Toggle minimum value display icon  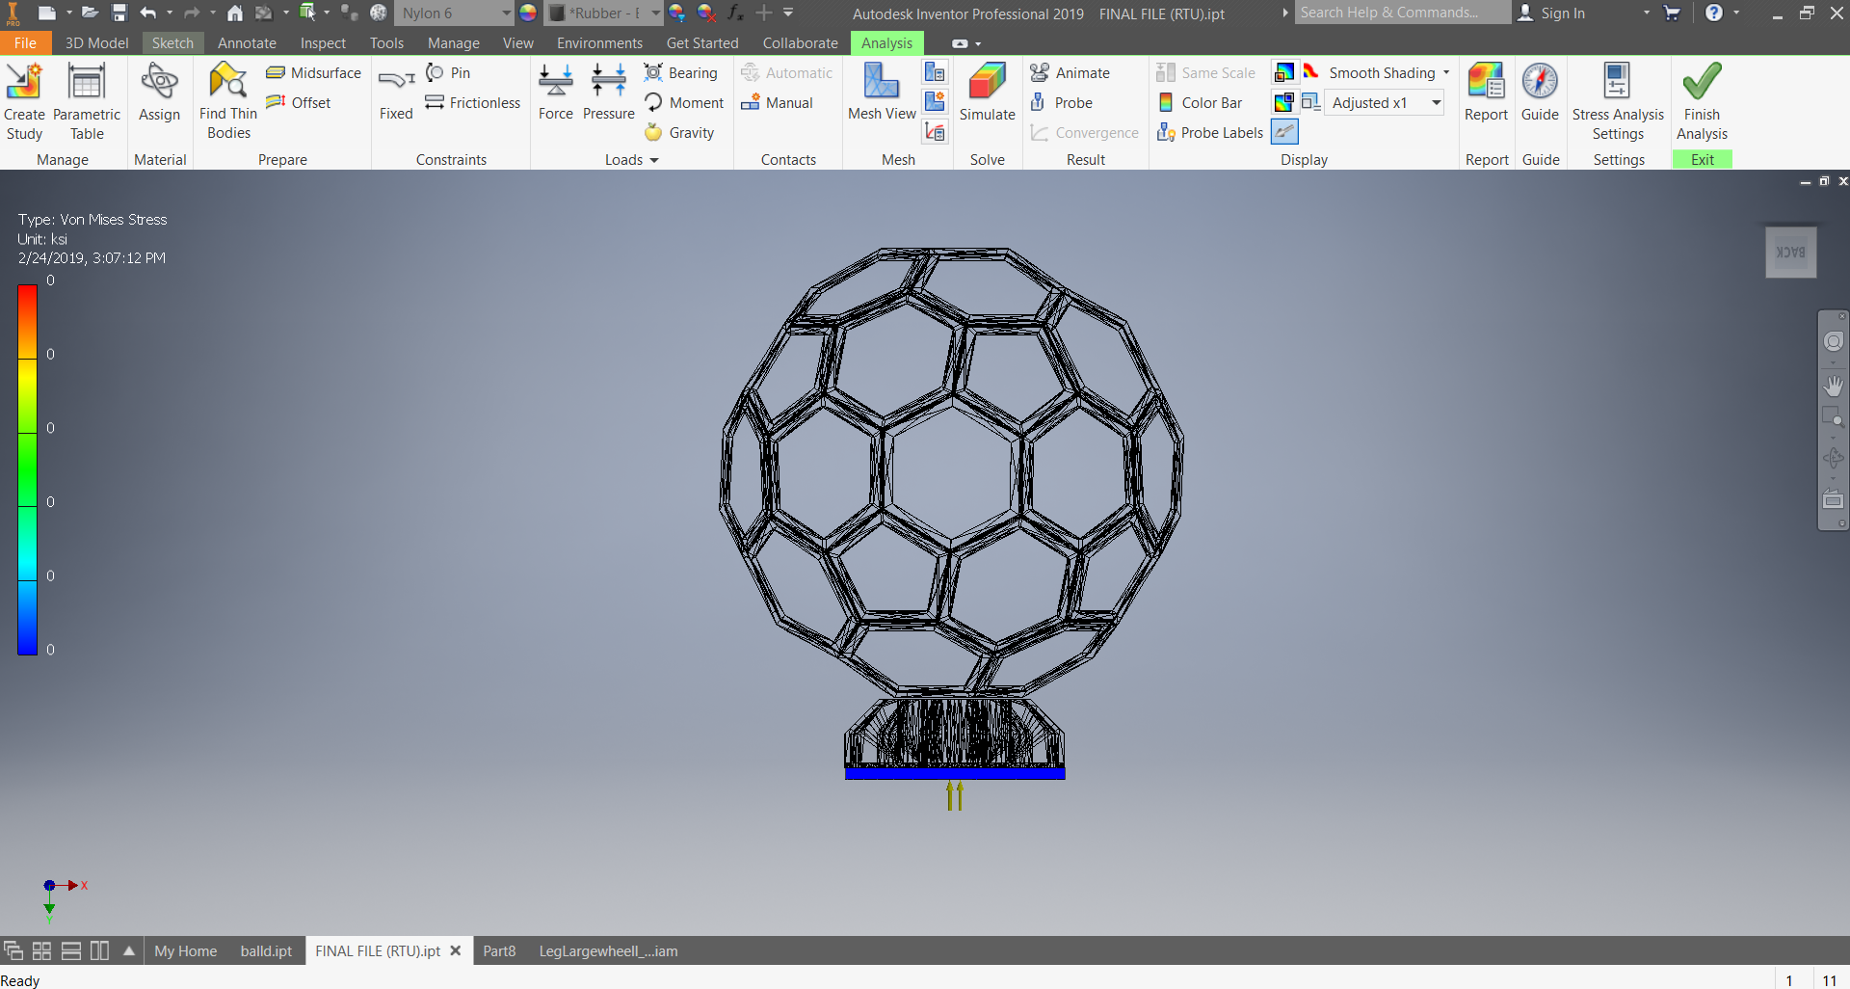point(1284,101)
